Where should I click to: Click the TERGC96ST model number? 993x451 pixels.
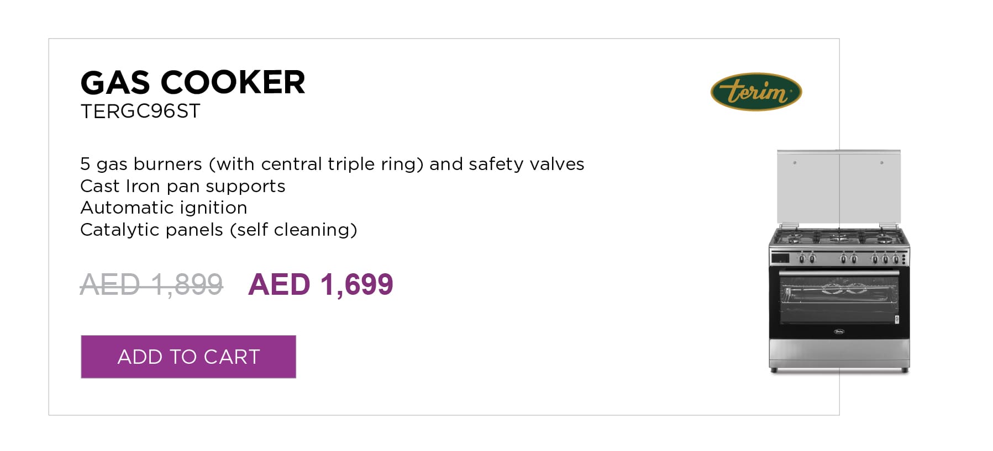click(x=140, y=112)
